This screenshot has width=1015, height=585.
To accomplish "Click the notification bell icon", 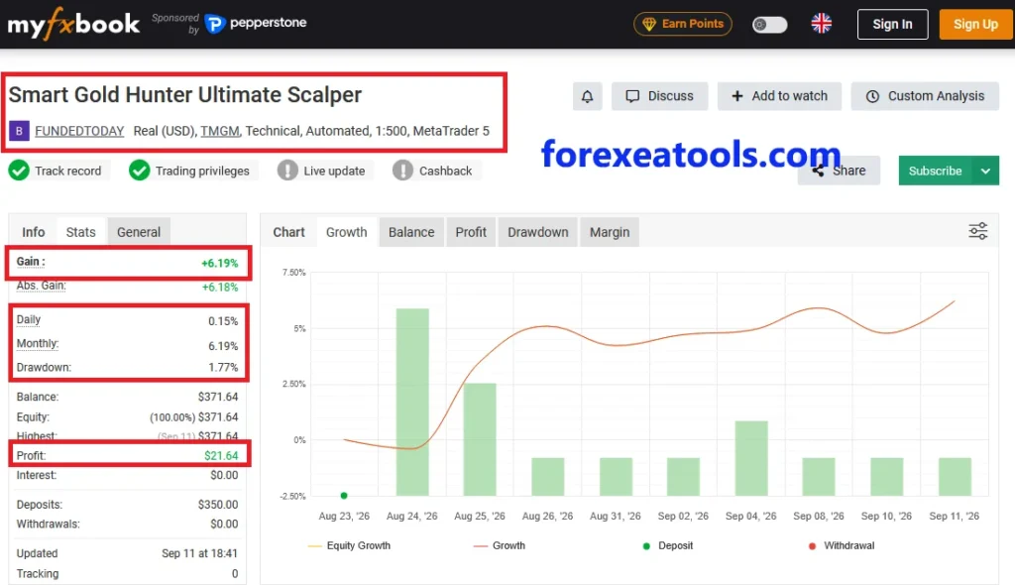I will (x=587, y=96).
